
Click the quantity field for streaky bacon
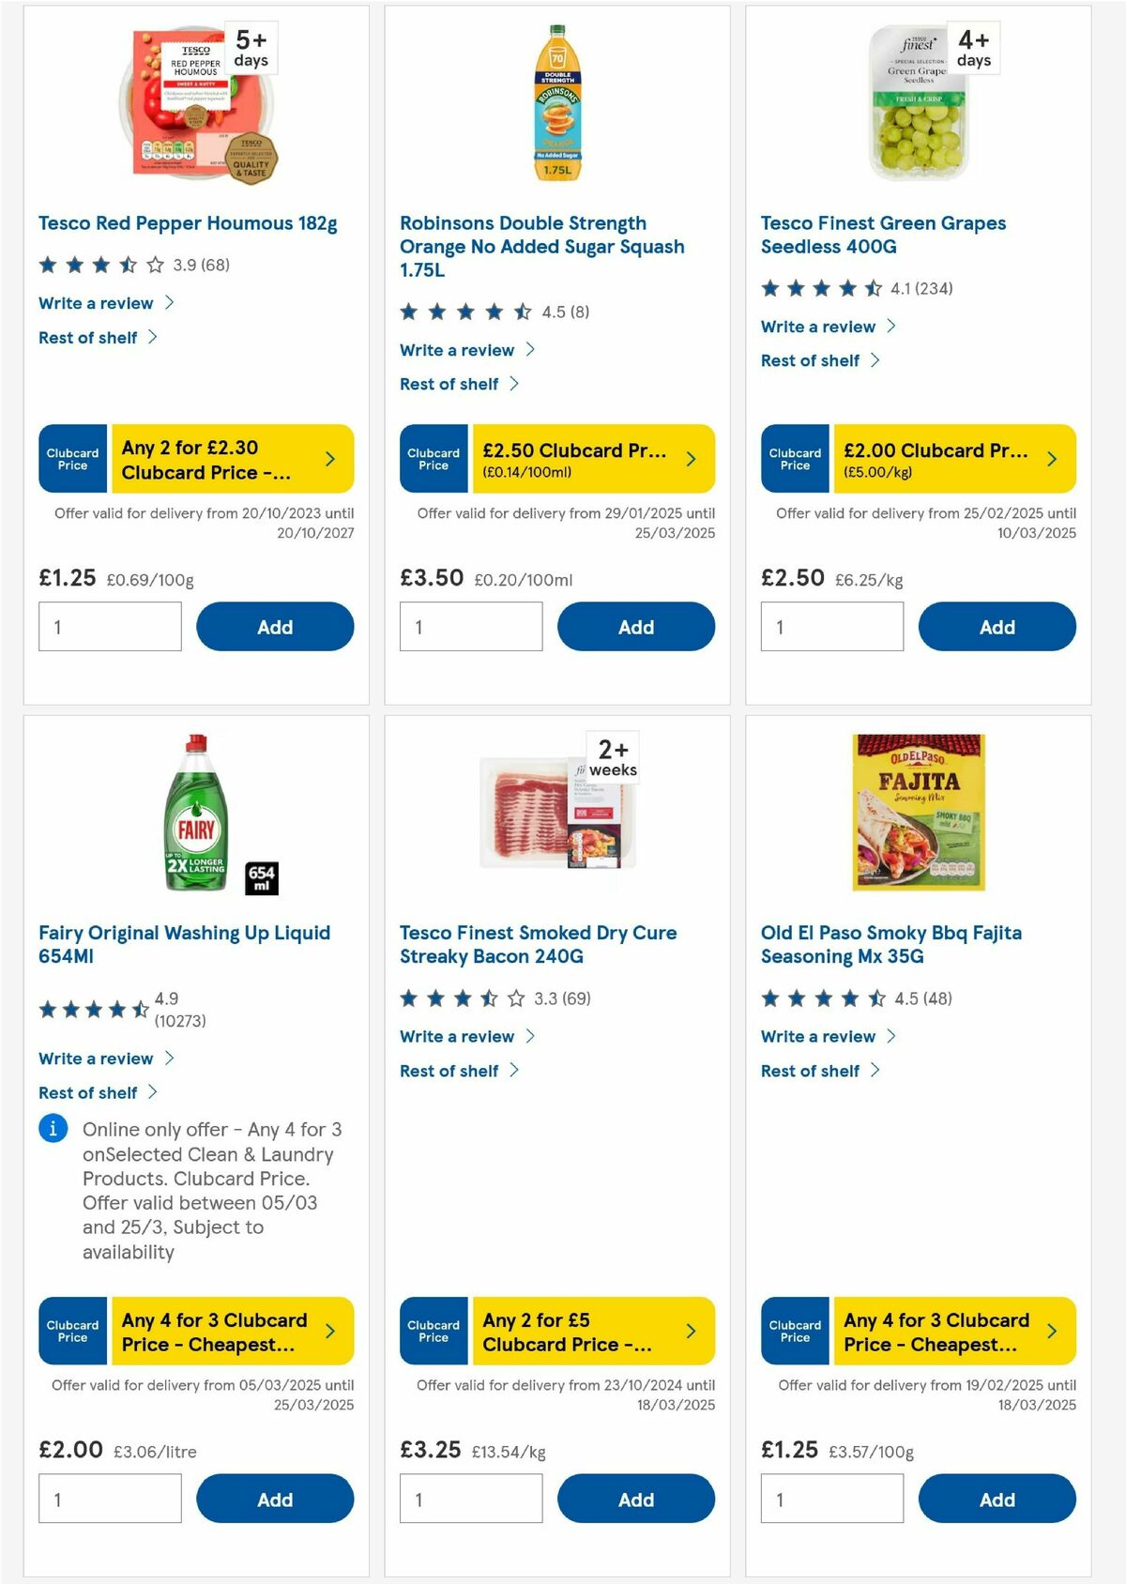click(x=470, y=1499)
